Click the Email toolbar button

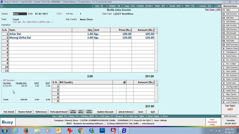(175, 6)
